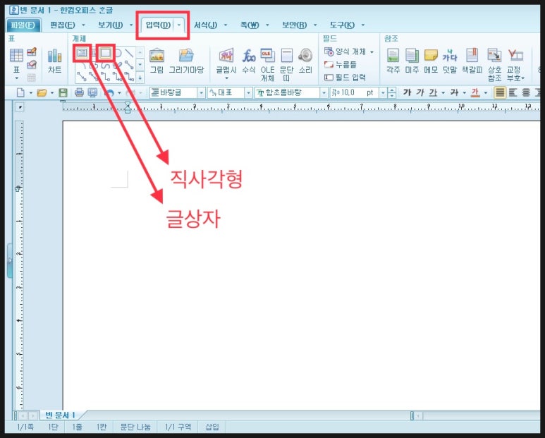Click the open folder icon
545x438 pixels.
click(x=42, y=92)
